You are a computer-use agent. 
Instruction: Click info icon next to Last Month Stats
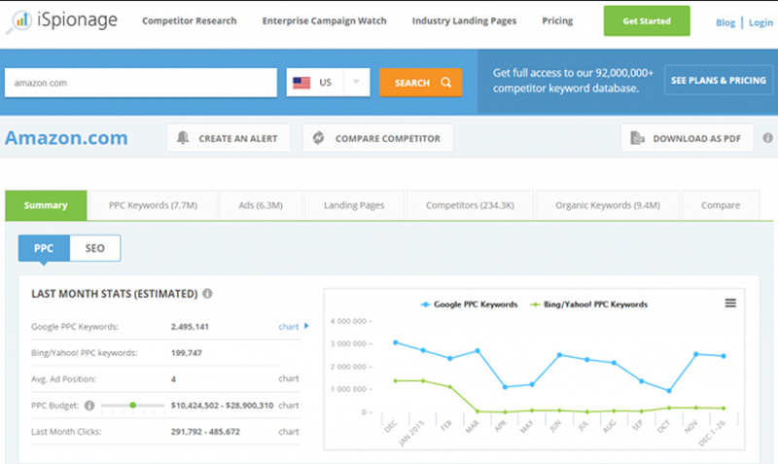(207, 294)
